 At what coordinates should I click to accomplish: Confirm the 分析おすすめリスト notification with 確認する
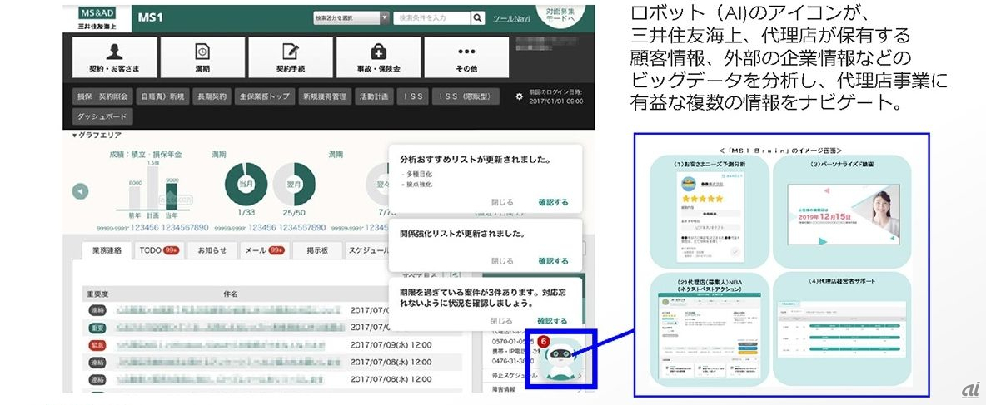tap(553, 203)
